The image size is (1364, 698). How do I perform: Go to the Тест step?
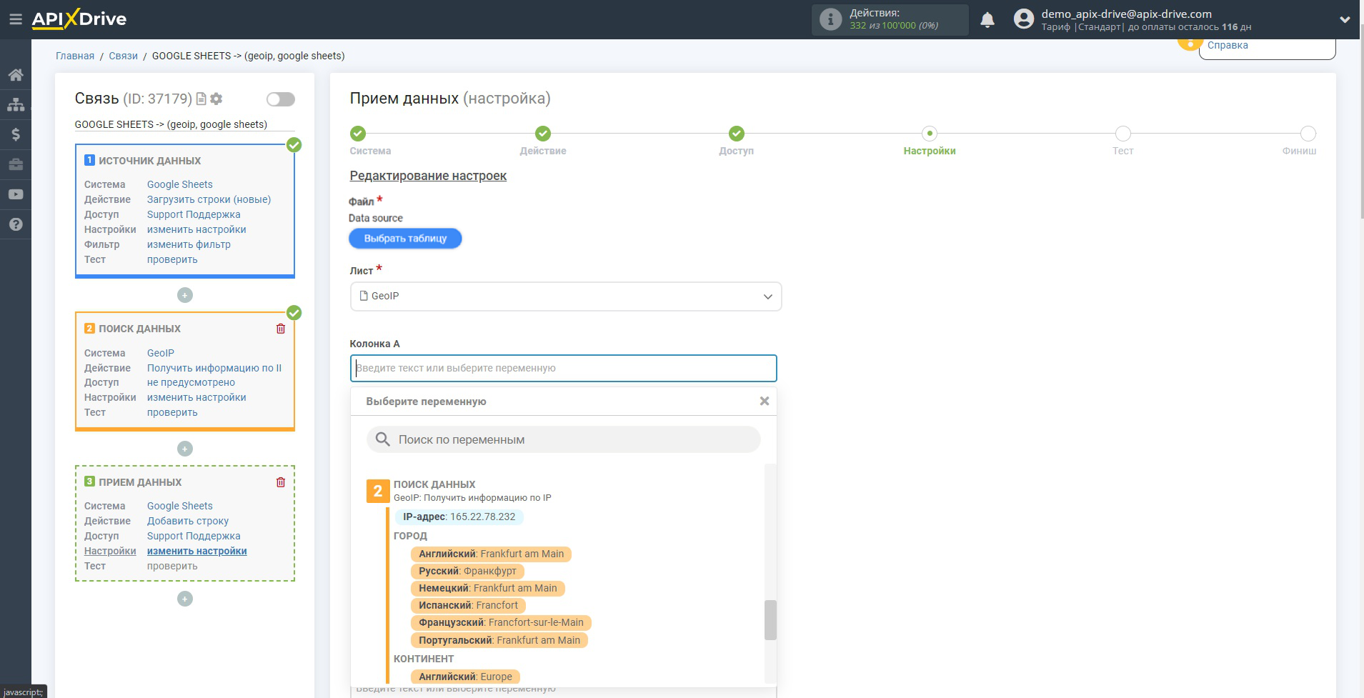point(1123,134)
